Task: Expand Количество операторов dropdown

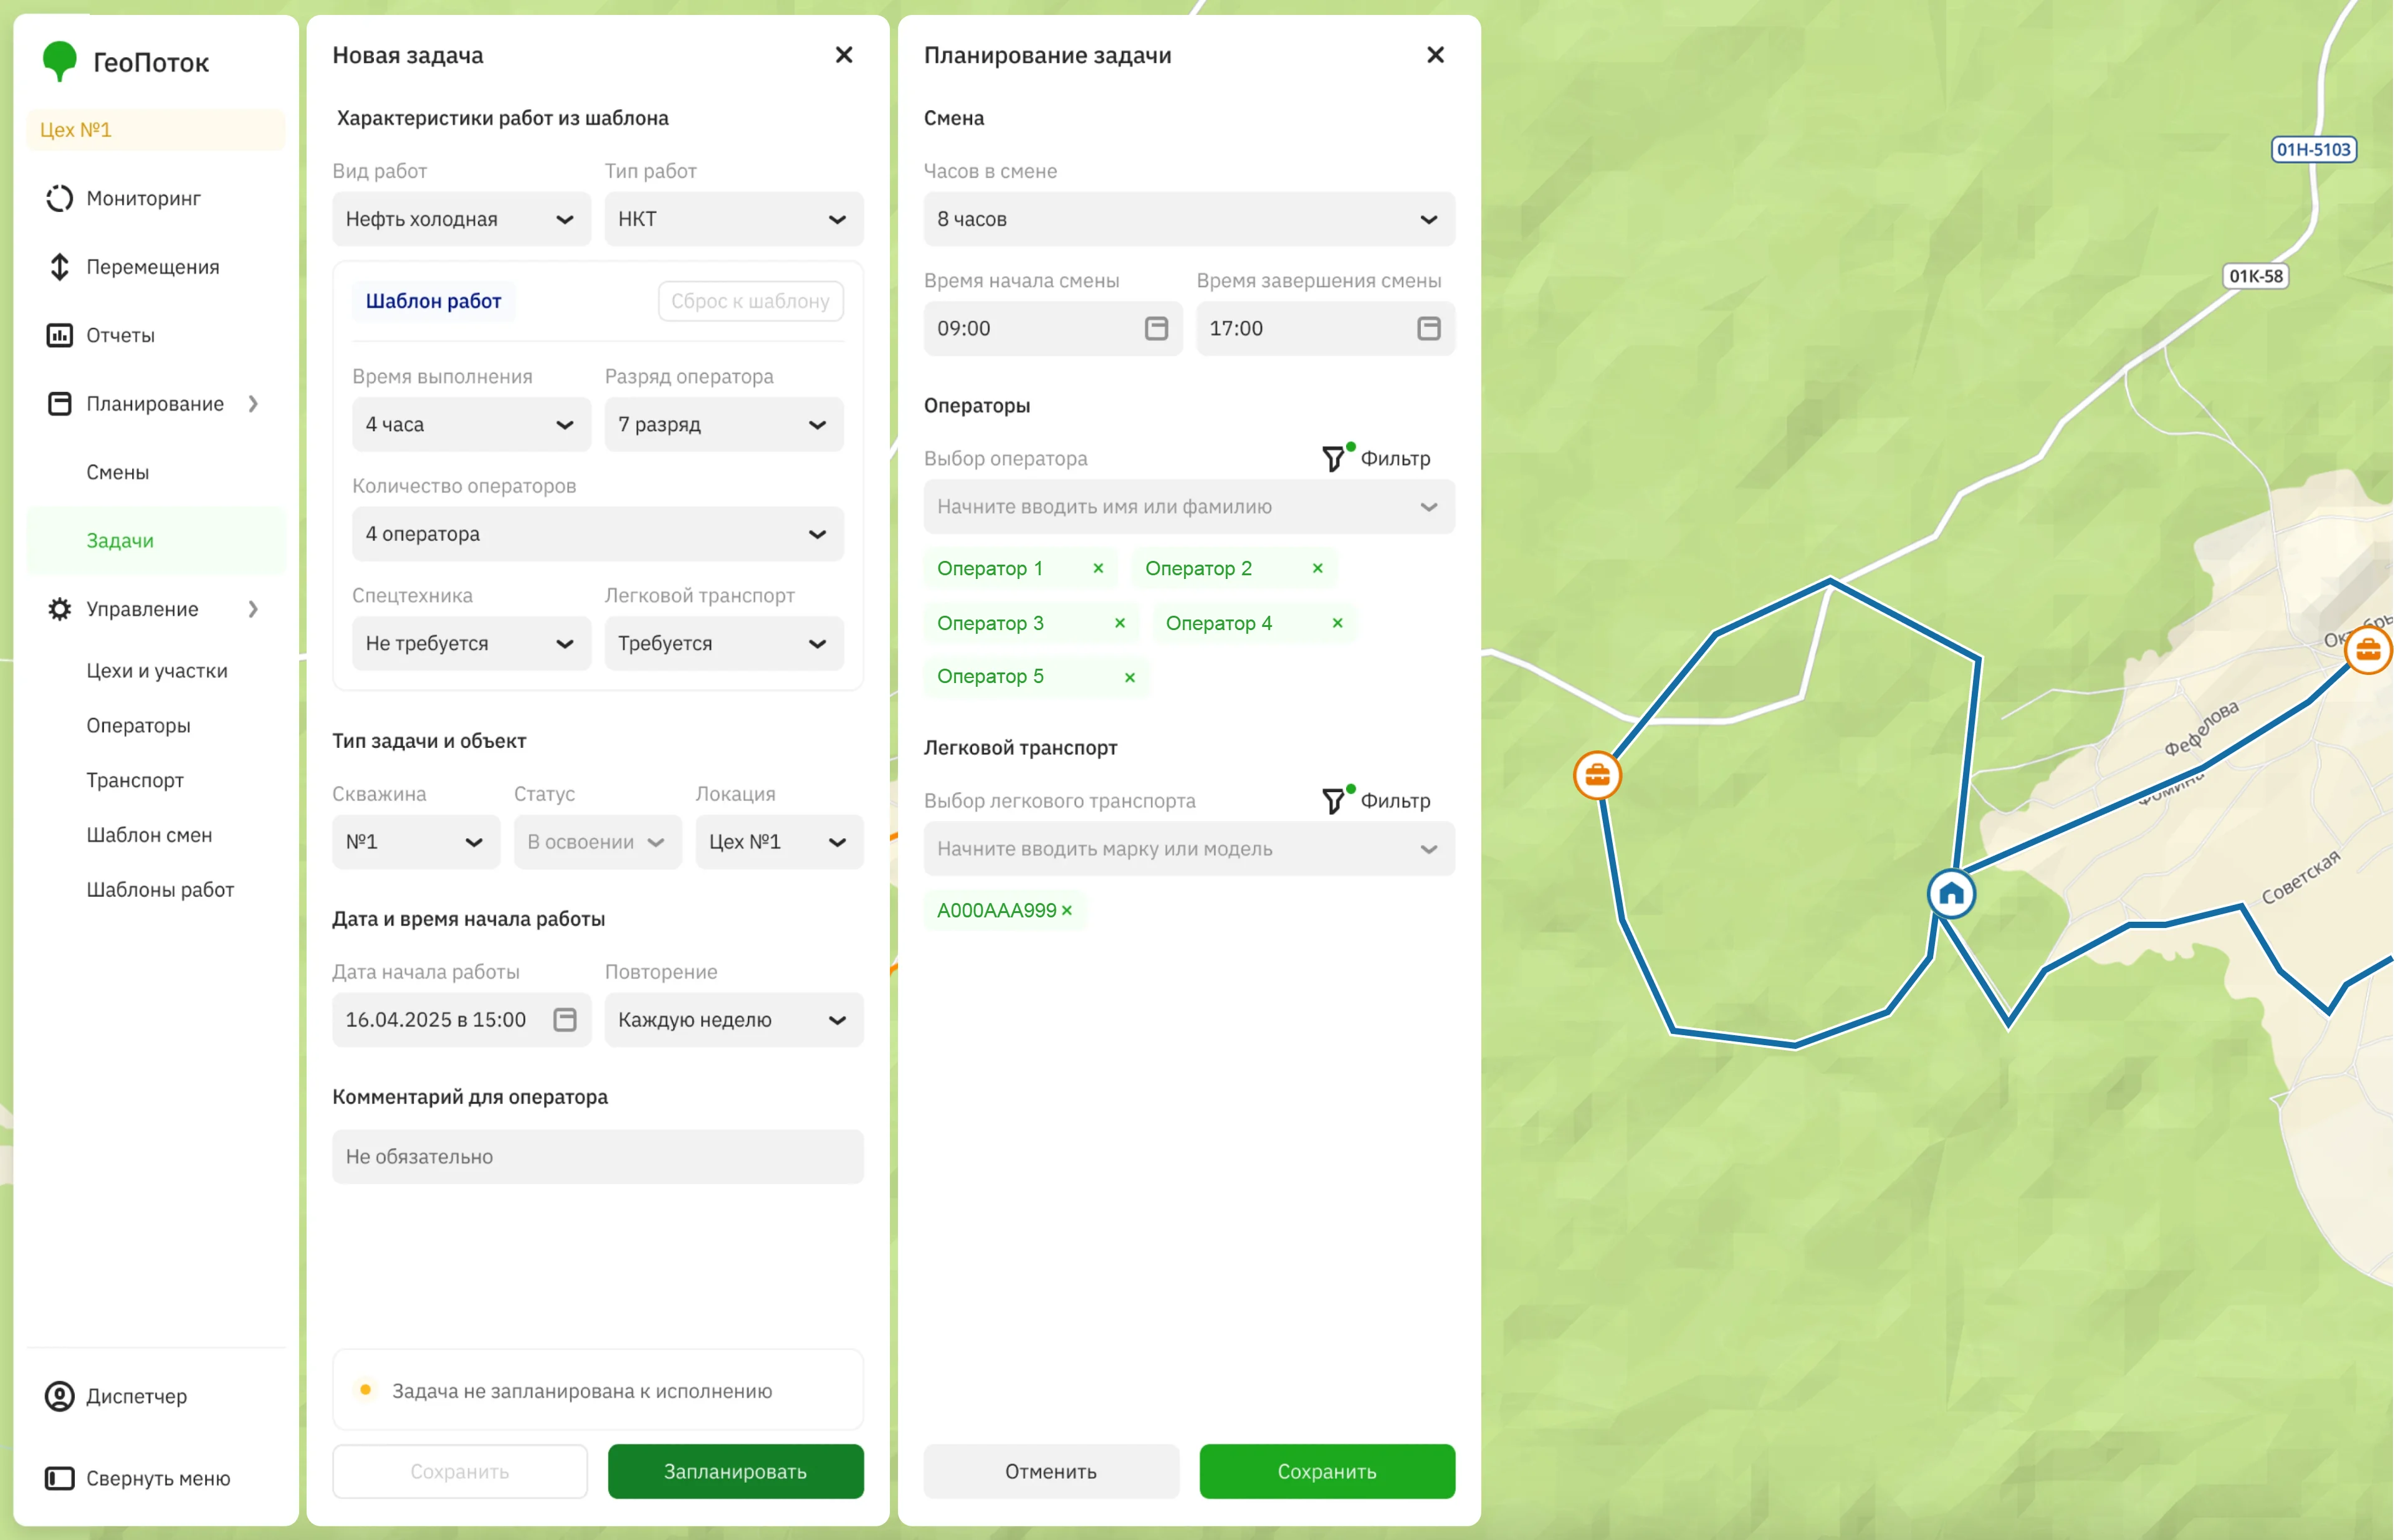Action: (x=597, y=534)
